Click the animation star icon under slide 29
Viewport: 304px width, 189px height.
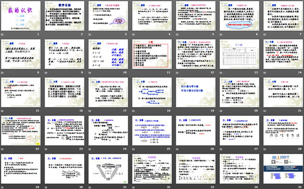(2, 187)
